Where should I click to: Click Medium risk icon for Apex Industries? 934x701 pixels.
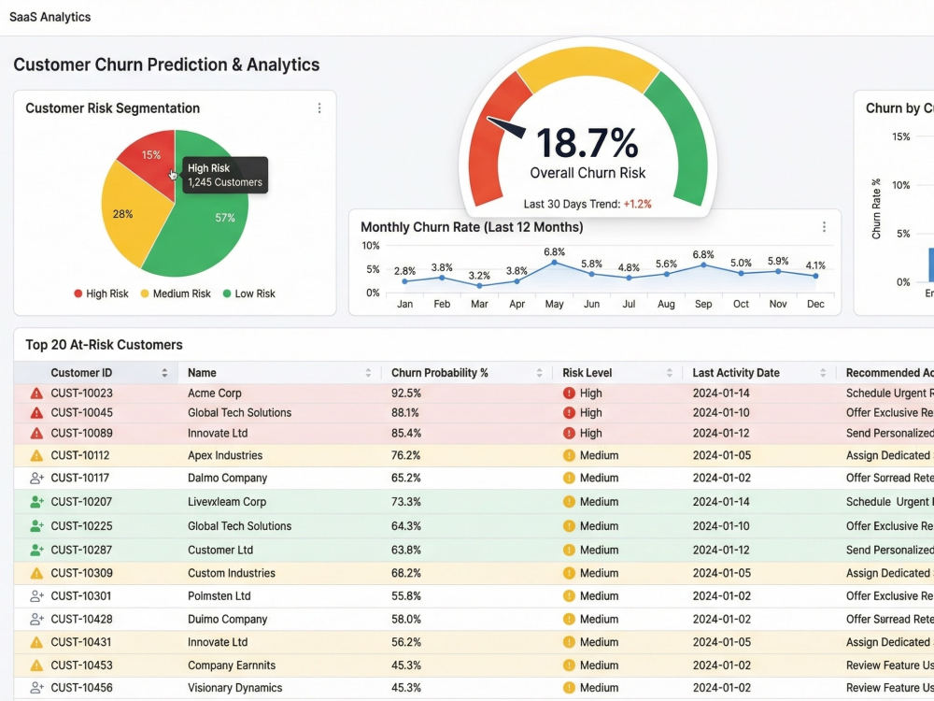point(569,455)
